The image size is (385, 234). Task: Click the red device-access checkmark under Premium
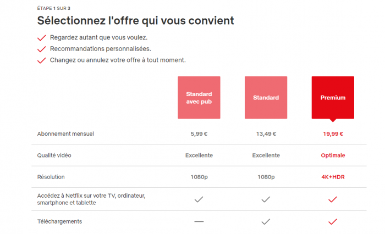point(333,199)
